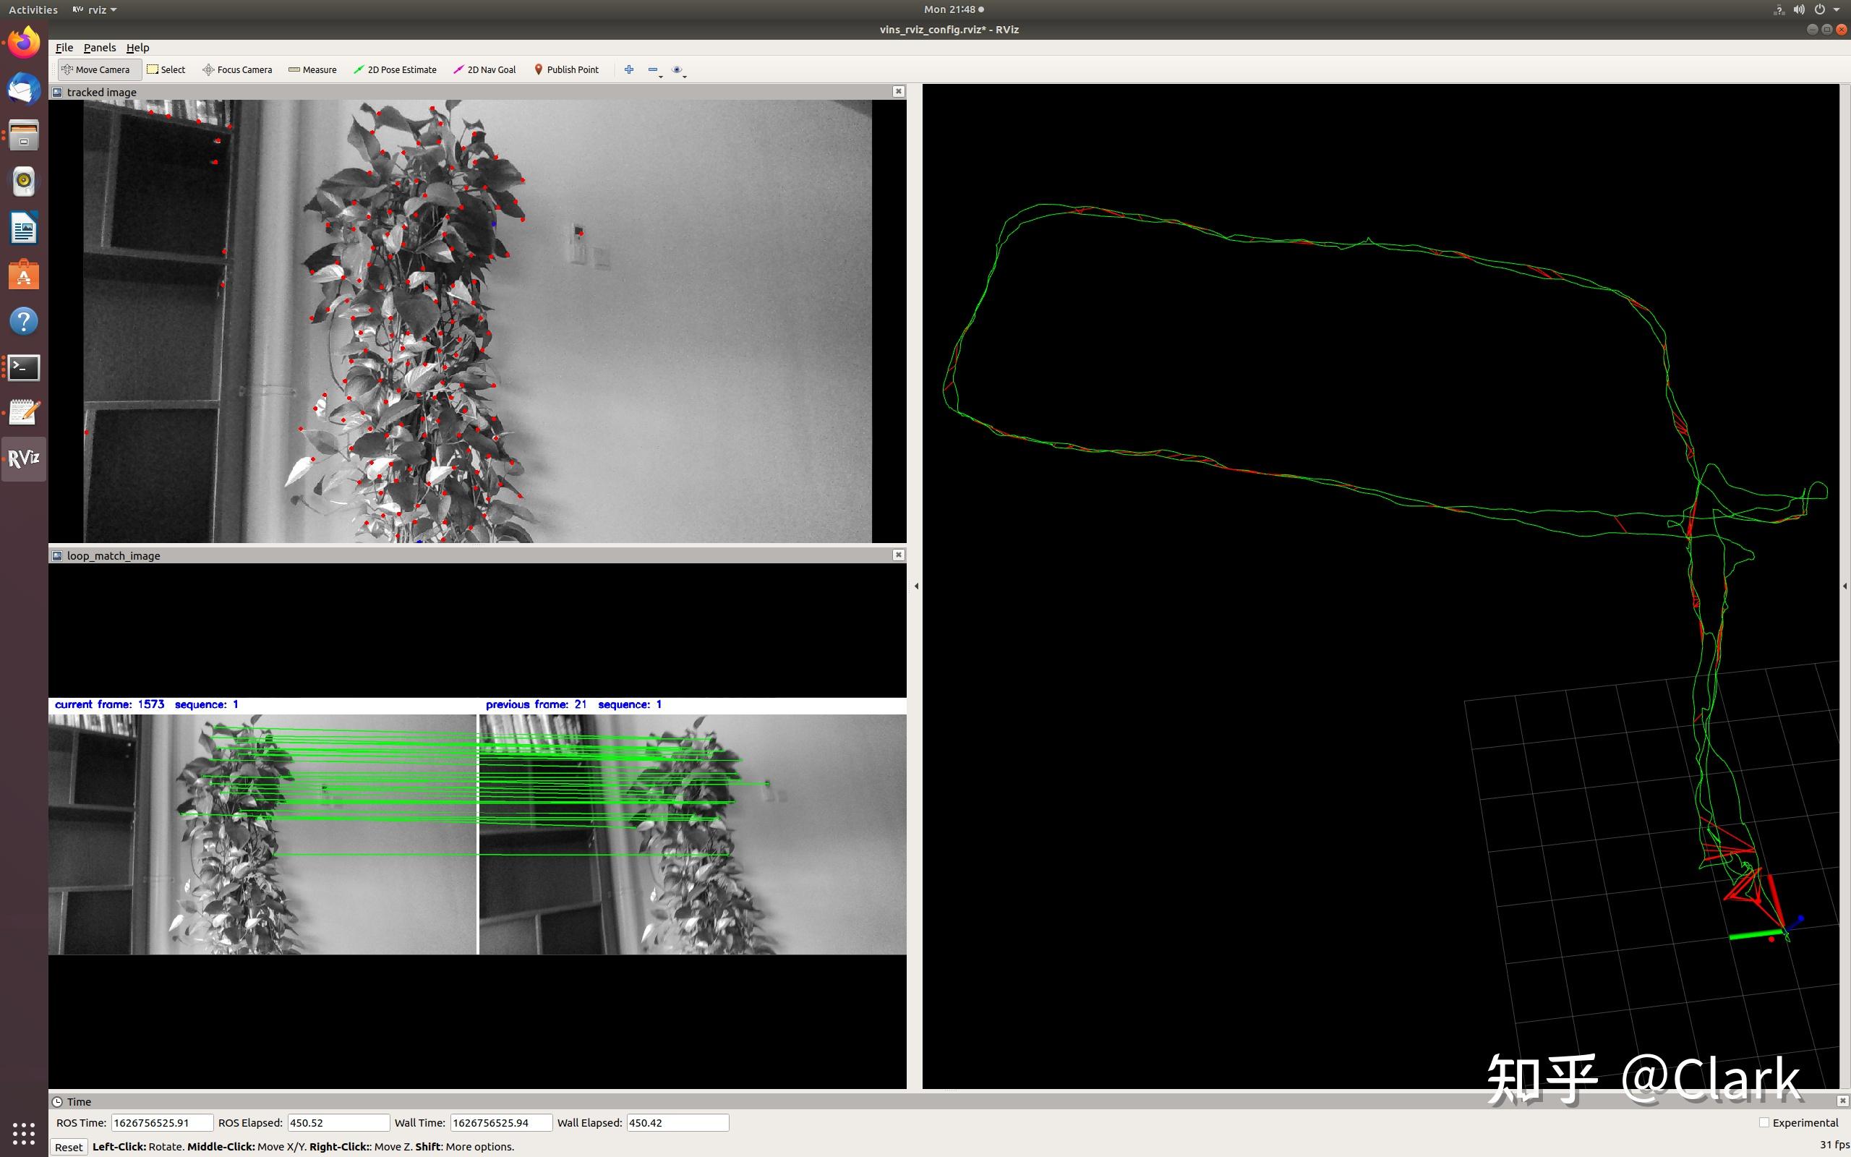Open the File menu

(x=64, y=48)
